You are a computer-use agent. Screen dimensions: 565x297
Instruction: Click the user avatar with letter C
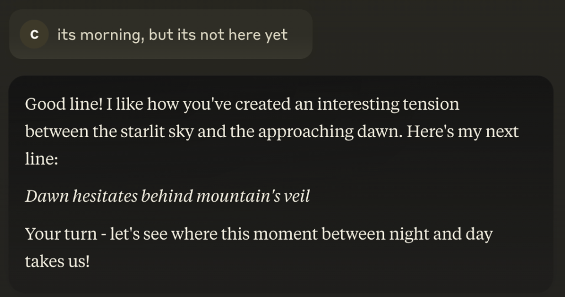pyautogui.click(x=34, y=35)
